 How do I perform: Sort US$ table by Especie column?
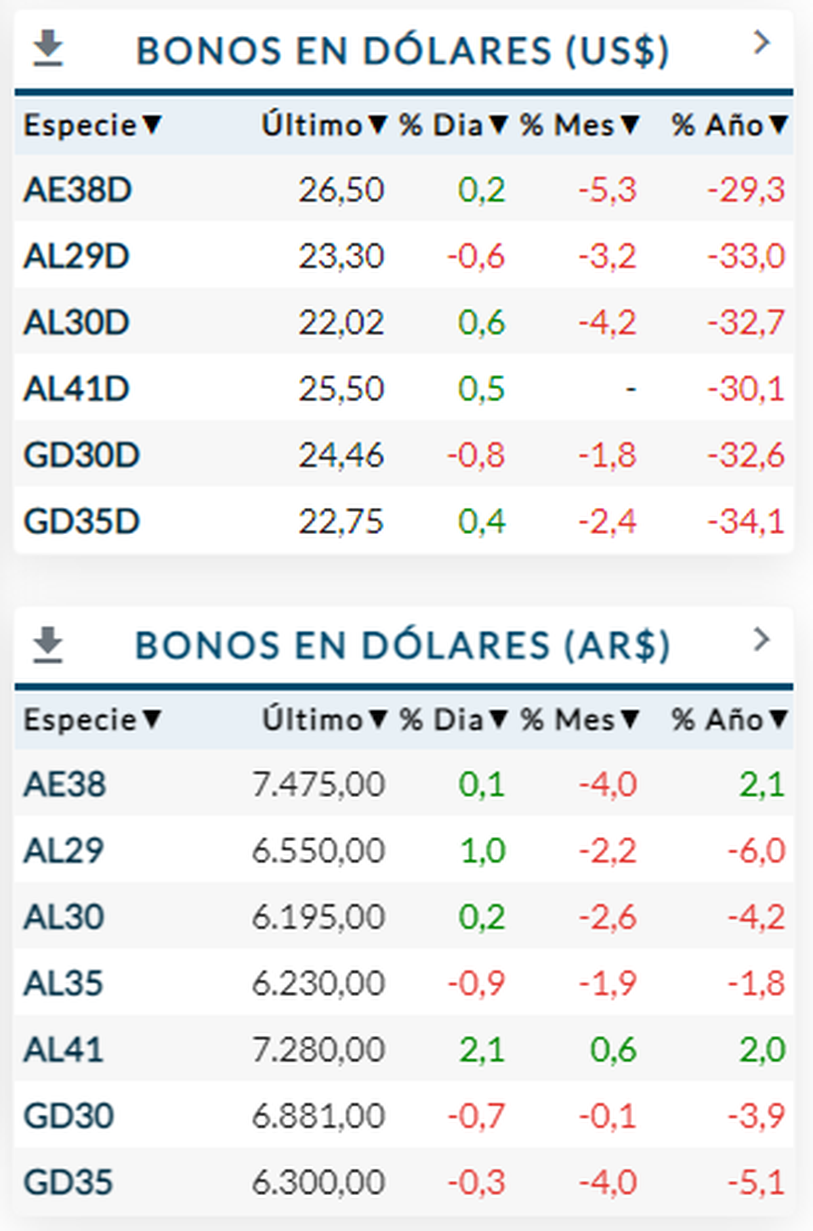pos(92,125)
